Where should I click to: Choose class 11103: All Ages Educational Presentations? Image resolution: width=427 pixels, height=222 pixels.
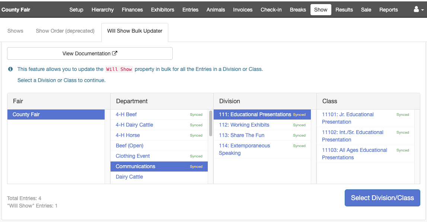(354, 154)
